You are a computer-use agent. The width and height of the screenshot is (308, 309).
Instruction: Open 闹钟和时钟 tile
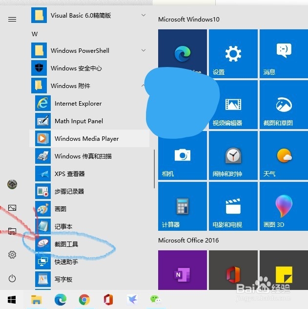(233, 155)
